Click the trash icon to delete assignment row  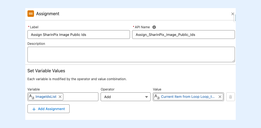231,97
